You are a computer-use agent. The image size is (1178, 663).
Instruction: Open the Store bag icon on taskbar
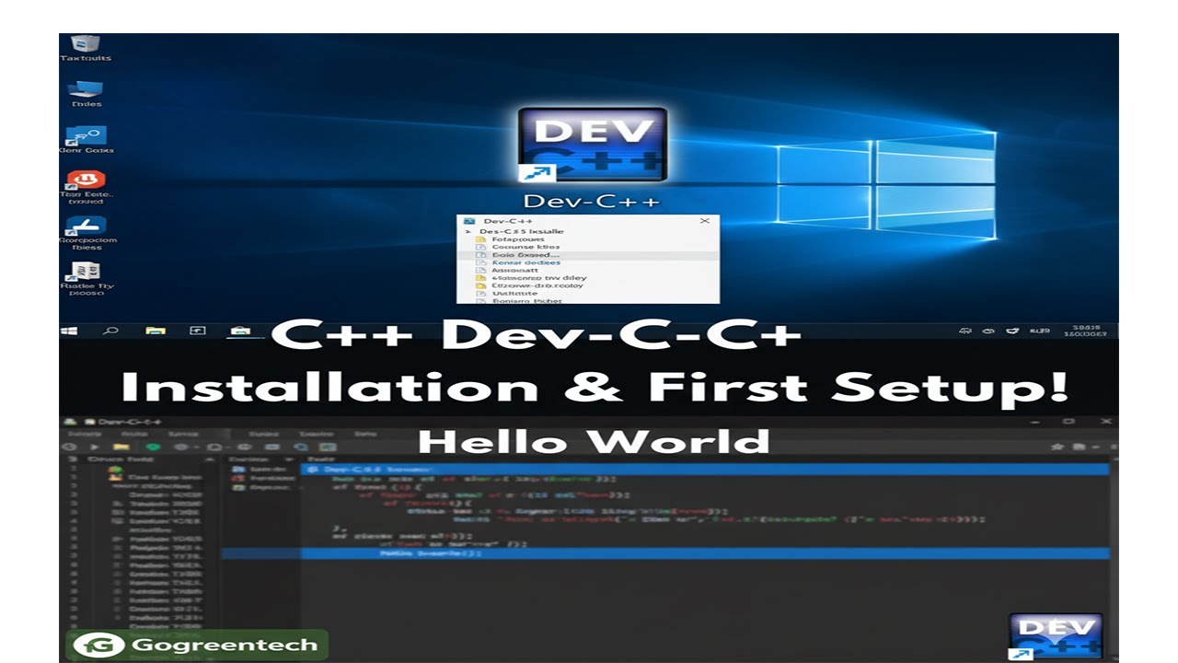(x=240, y=331)
